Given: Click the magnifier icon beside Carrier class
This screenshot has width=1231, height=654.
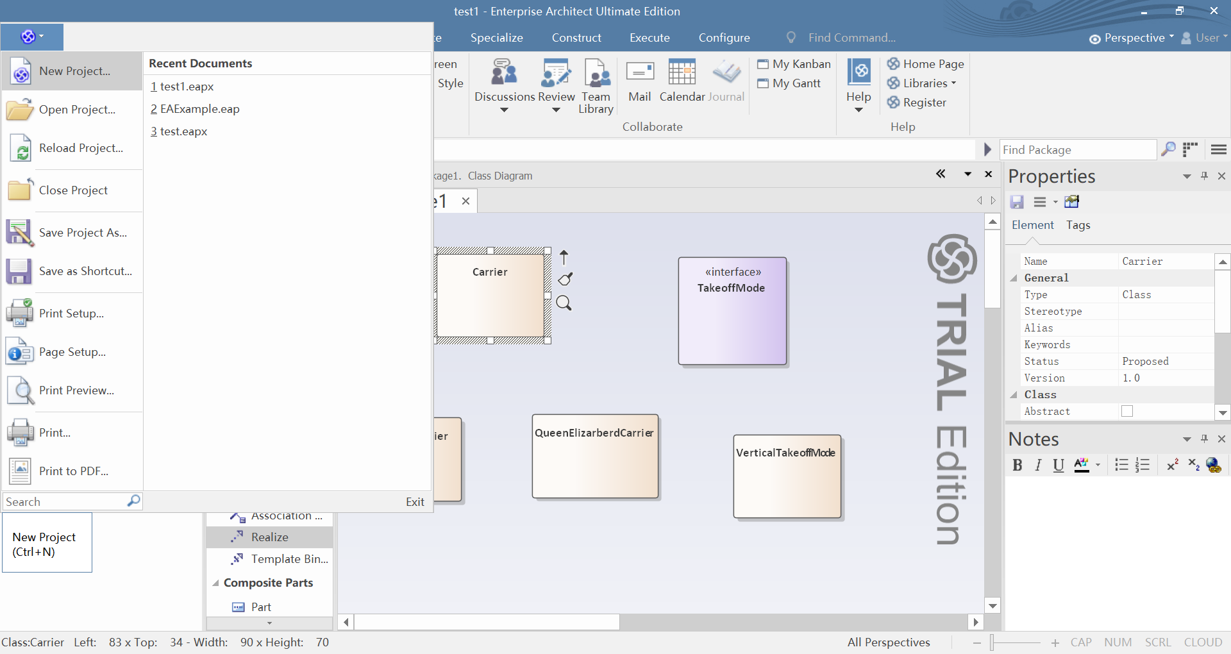Looking at the screenshot, I should tap(564, 303).
